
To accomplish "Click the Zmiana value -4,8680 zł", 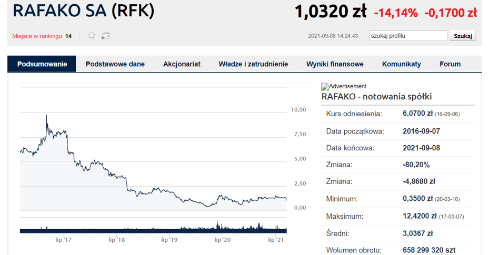I will (x=419, y=181).
